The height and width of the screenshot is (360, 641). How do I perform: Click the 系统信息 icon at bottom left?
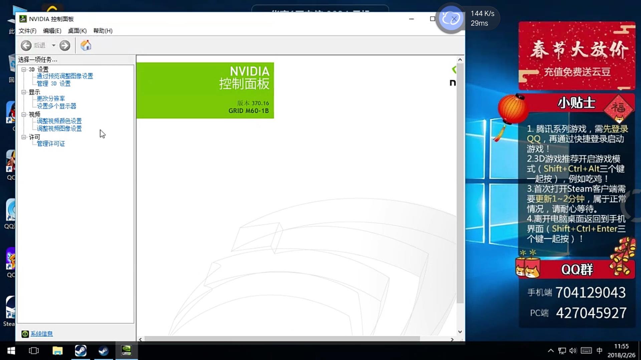point(25,334)
